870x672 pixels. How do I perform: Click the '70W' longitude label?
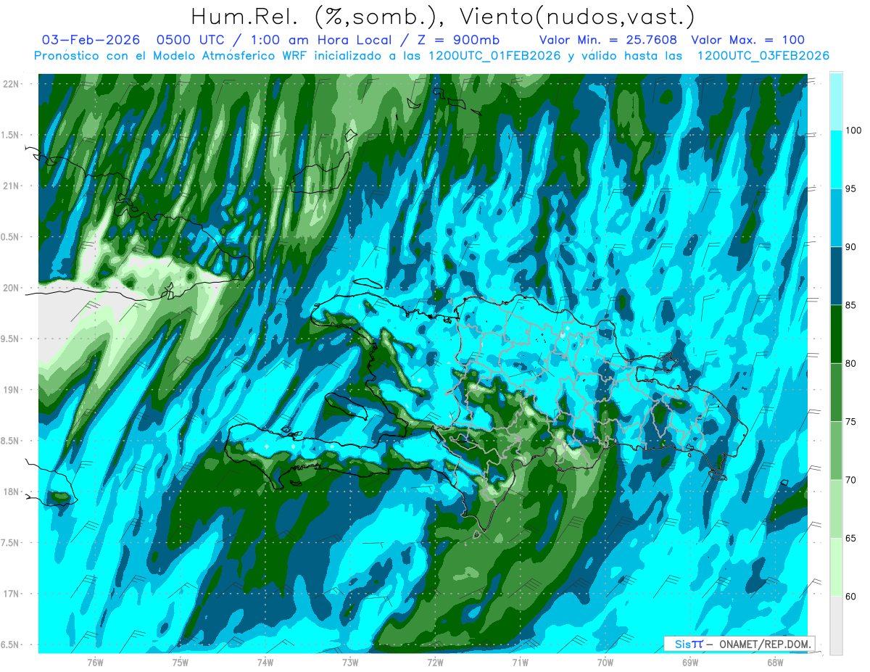605,663
